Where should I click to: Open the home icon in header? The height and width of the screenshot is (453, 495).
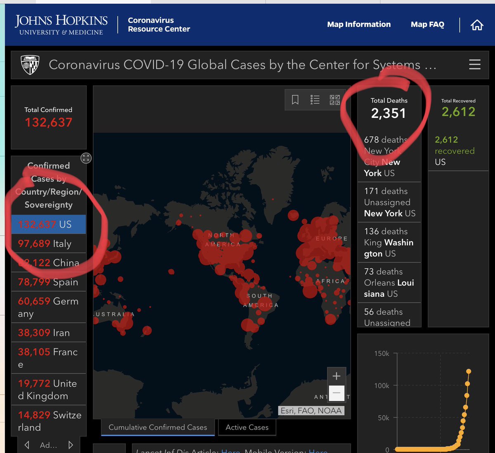477,25
